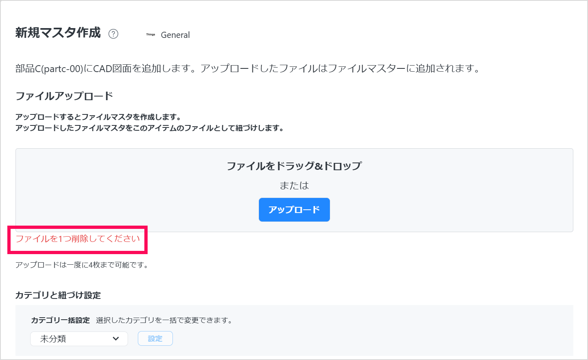Select the General workspace label
This screenshot has height=360, width=588.
(x=175, y=35)
